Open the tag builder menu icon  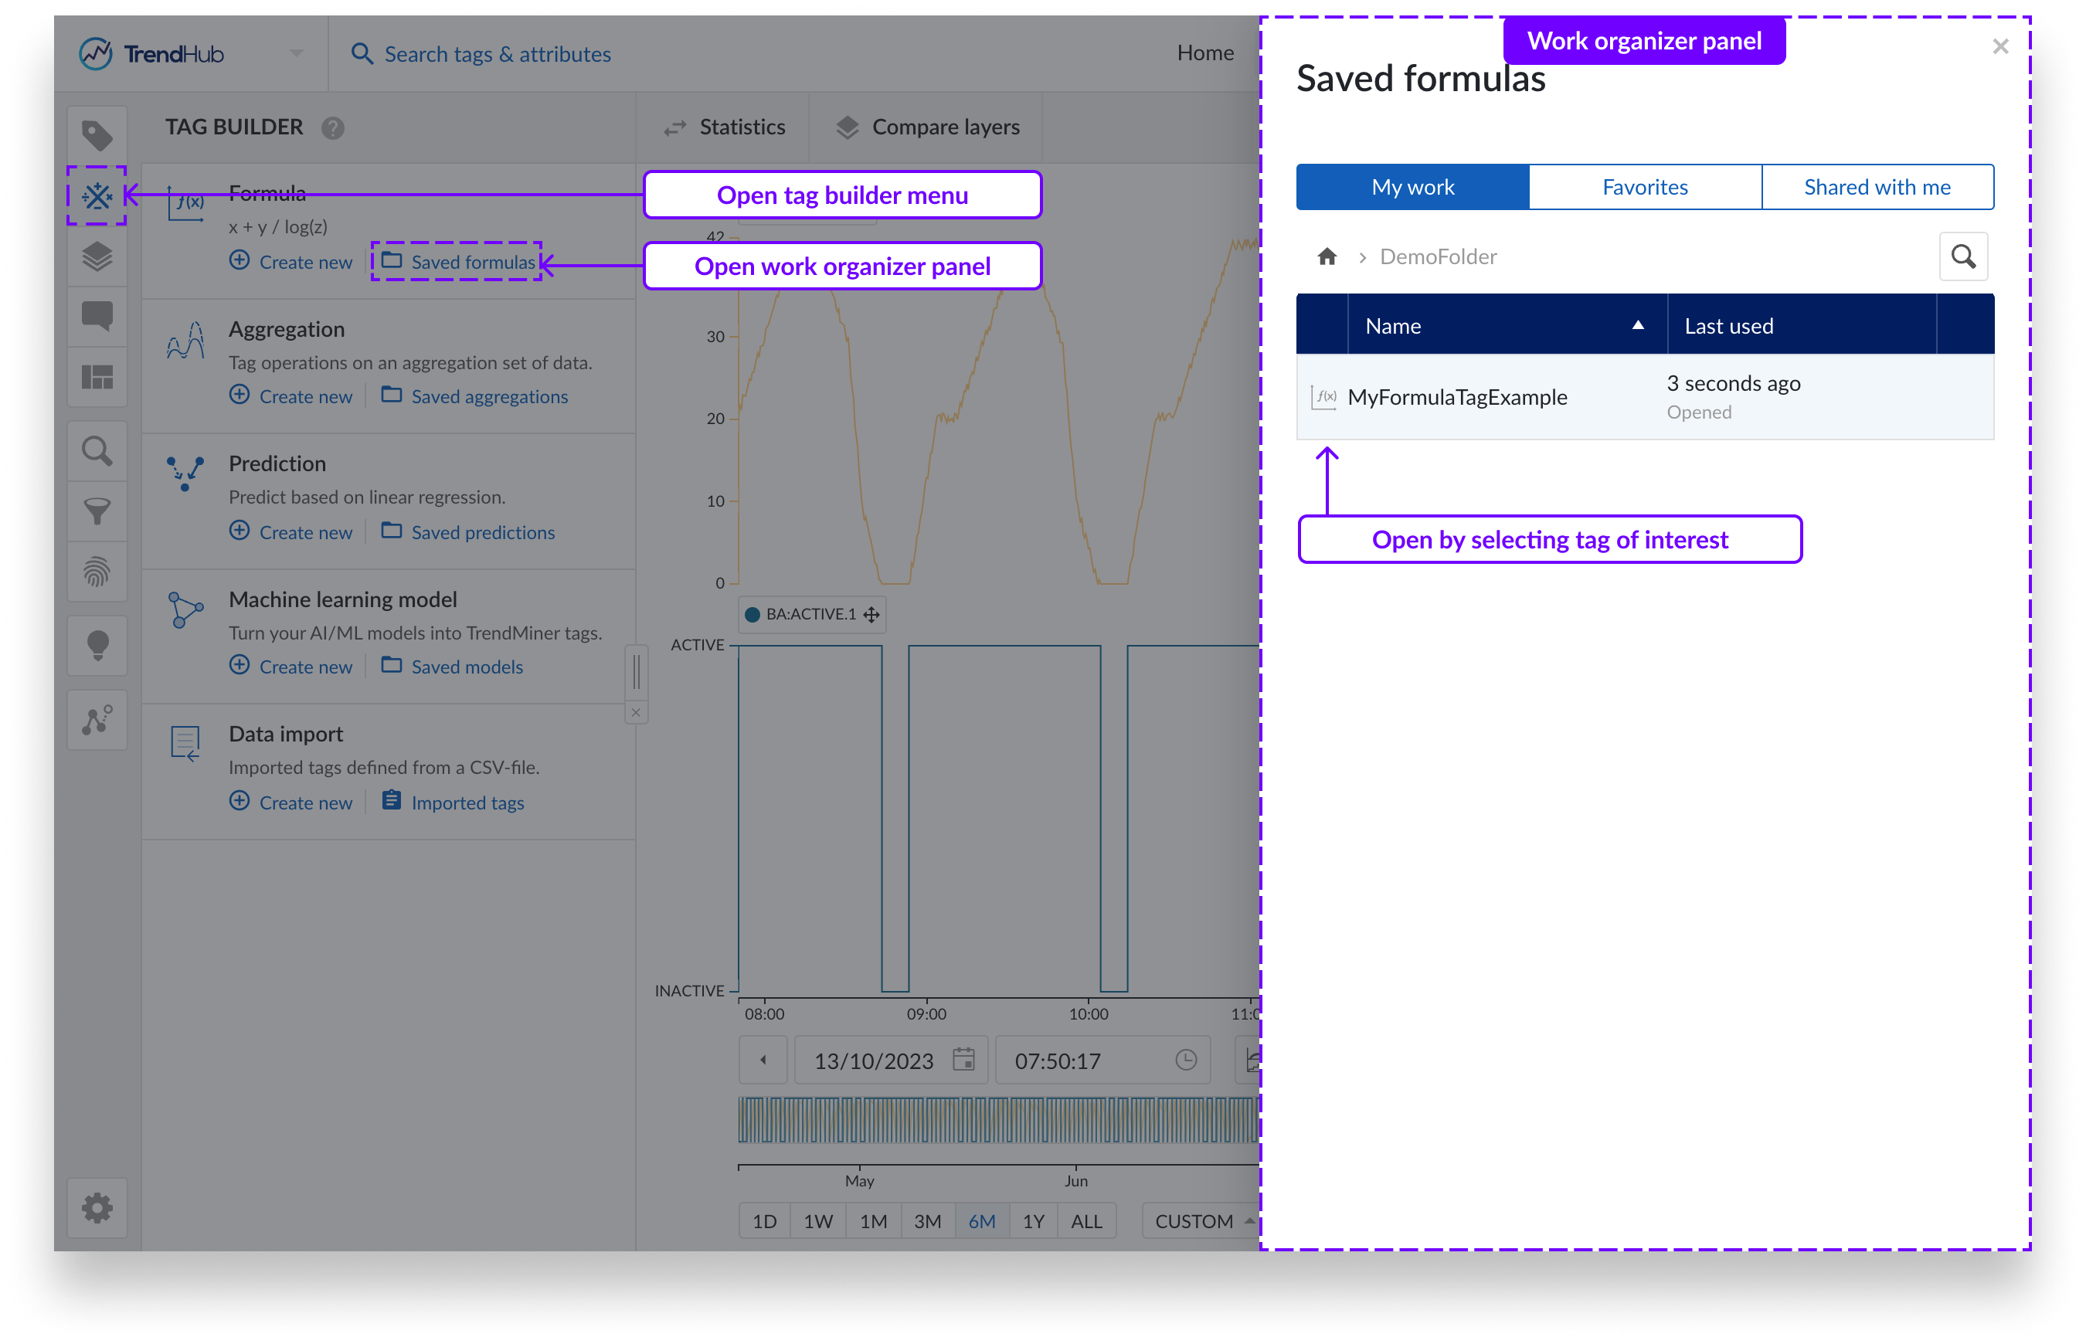click(x=97, y=195)
